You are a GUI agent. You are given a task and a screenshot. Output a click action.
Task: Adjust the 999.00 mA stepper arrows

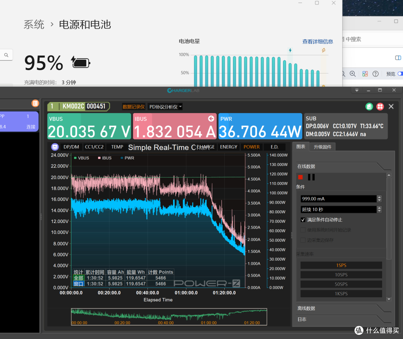coord(379,199)
